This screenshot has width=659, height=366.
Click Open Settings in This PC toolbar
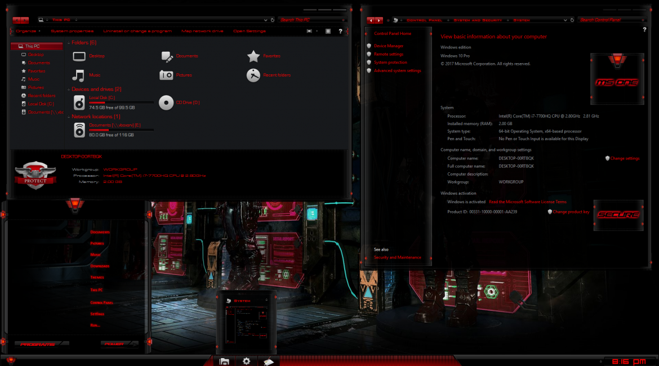(249, 31)
